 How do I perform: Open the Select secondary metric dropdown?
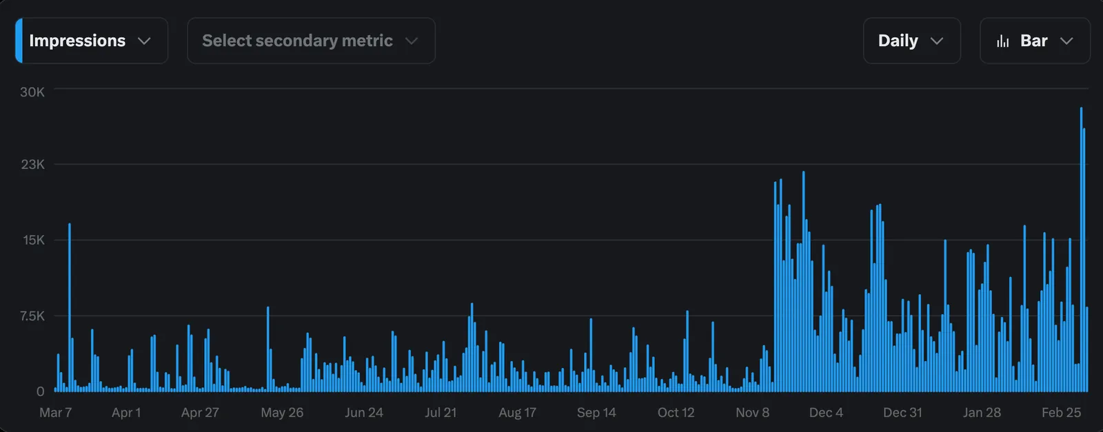point(311,41)
